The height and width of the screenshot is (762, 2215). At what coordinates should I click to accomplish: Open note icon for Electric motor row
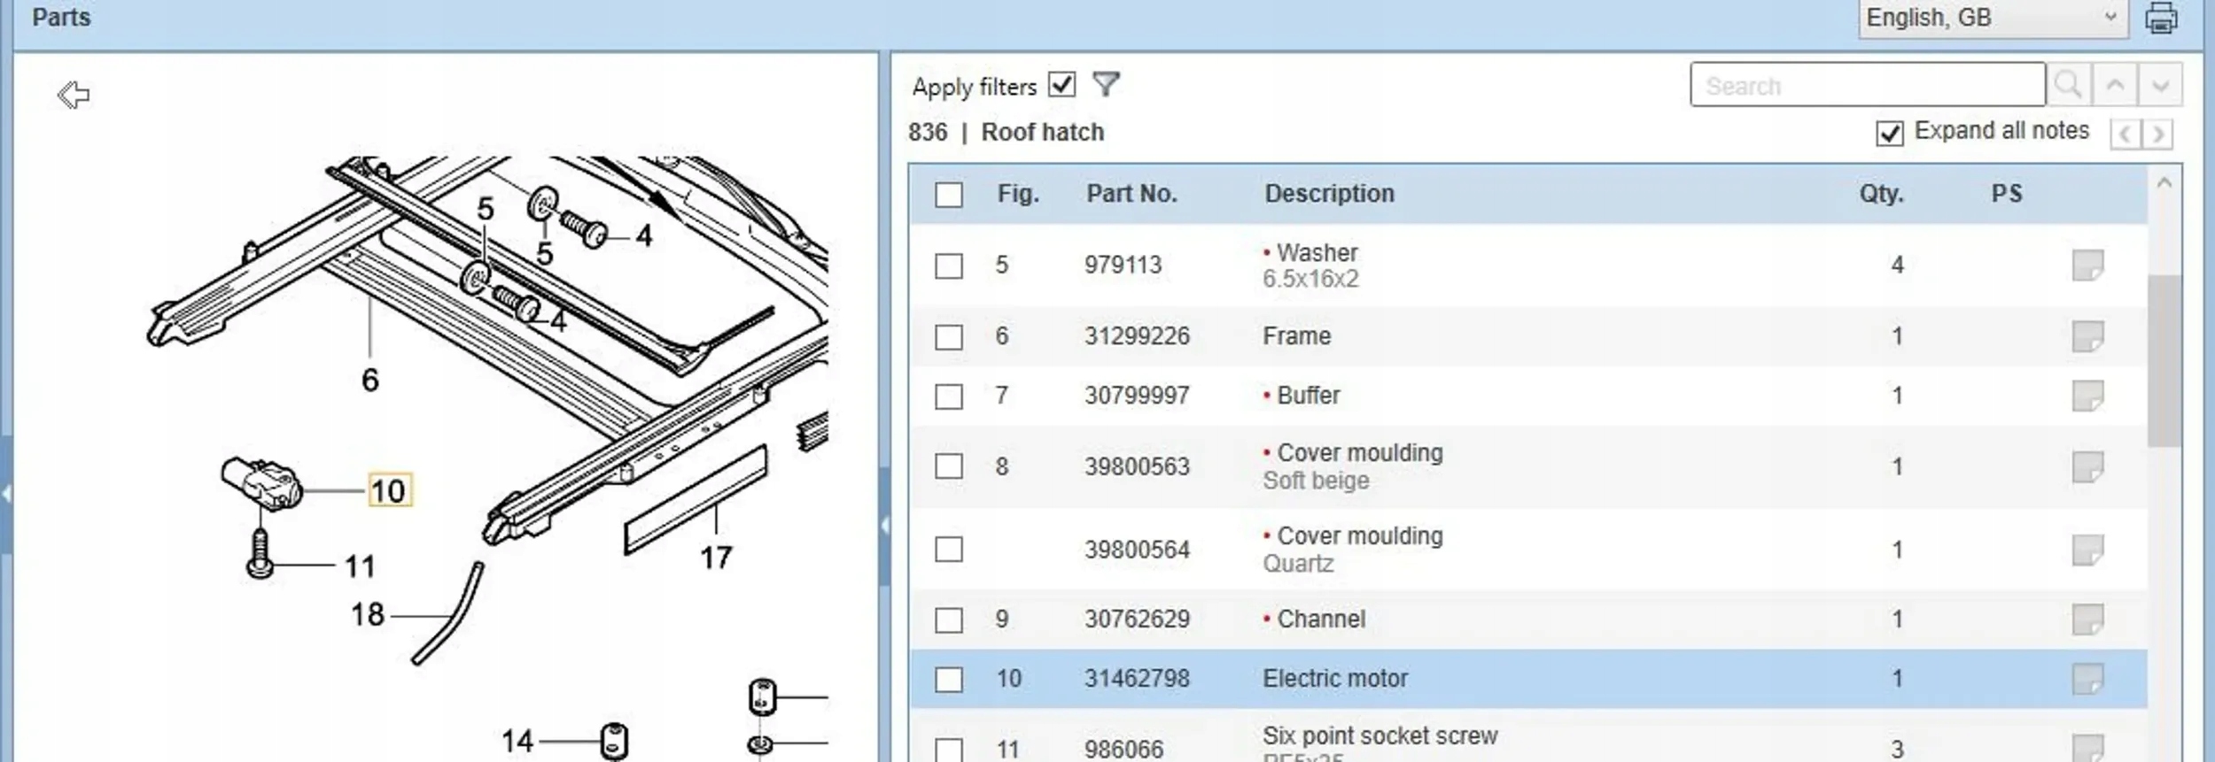2087,679
